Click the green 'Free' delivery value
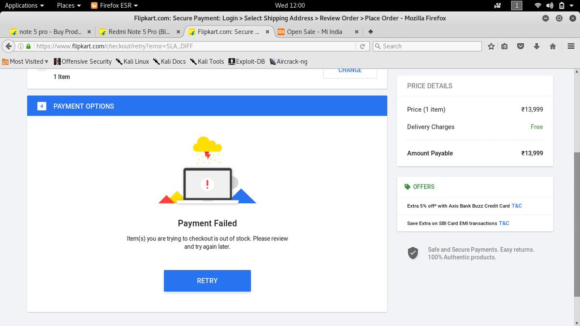The width and height of the screenshot is (580, 326). (x=536, y=127)
